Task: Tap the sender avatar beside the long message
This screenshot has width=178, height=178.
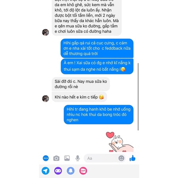Action: point(45,32)
